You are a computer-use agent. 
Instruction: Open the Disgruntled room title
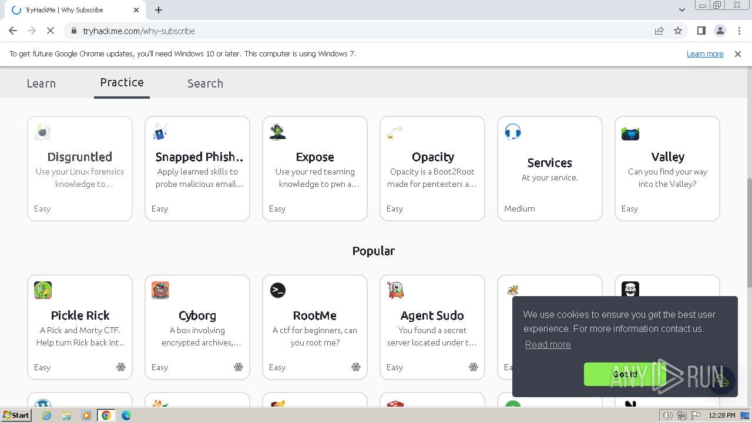point(80,157)
